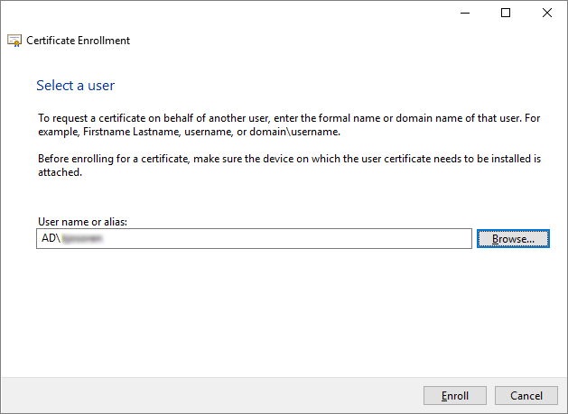Focus the User name or alias field
The height and width of the screenshot is (414, 568).
(x=271, y=238)
